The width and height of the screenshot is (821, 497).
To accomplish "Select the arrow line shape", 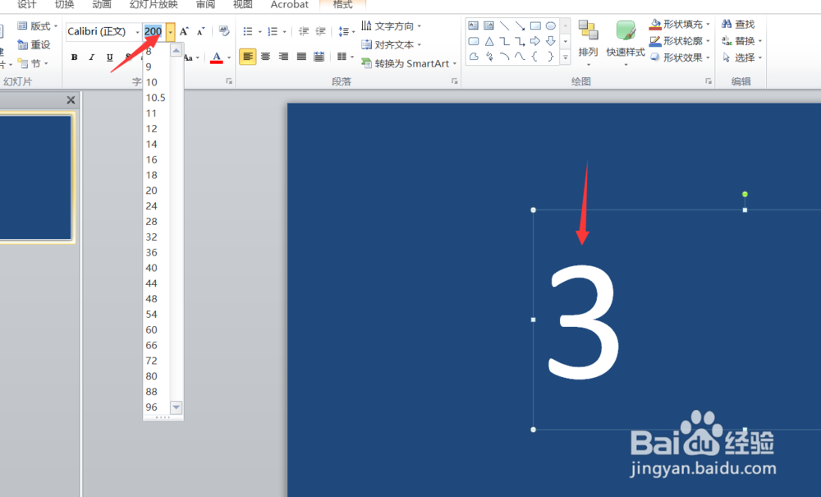I will [520, 25].
